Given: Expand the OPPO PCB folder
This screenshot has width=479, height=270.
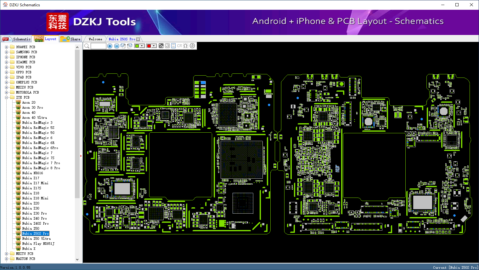Looking at the screenshot, I should pos(7,72).
